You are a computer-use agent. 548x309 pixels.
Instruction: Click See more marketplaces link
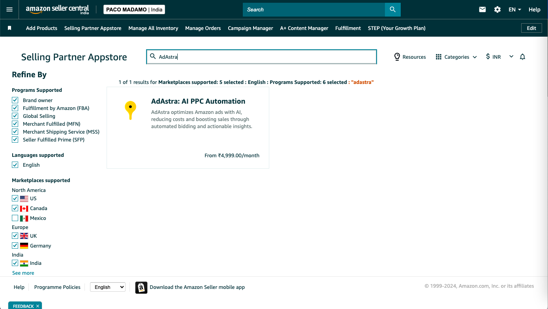(x=23, y=273)
